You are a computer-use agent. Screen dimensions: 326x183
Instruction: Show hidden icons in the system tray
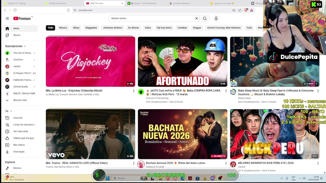(281, 178)
